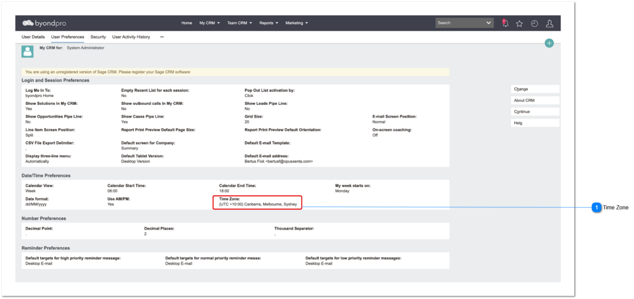Click the Log Me In To value byondpro Home
Screen dimensions: 634x299
tap(39, 96)
